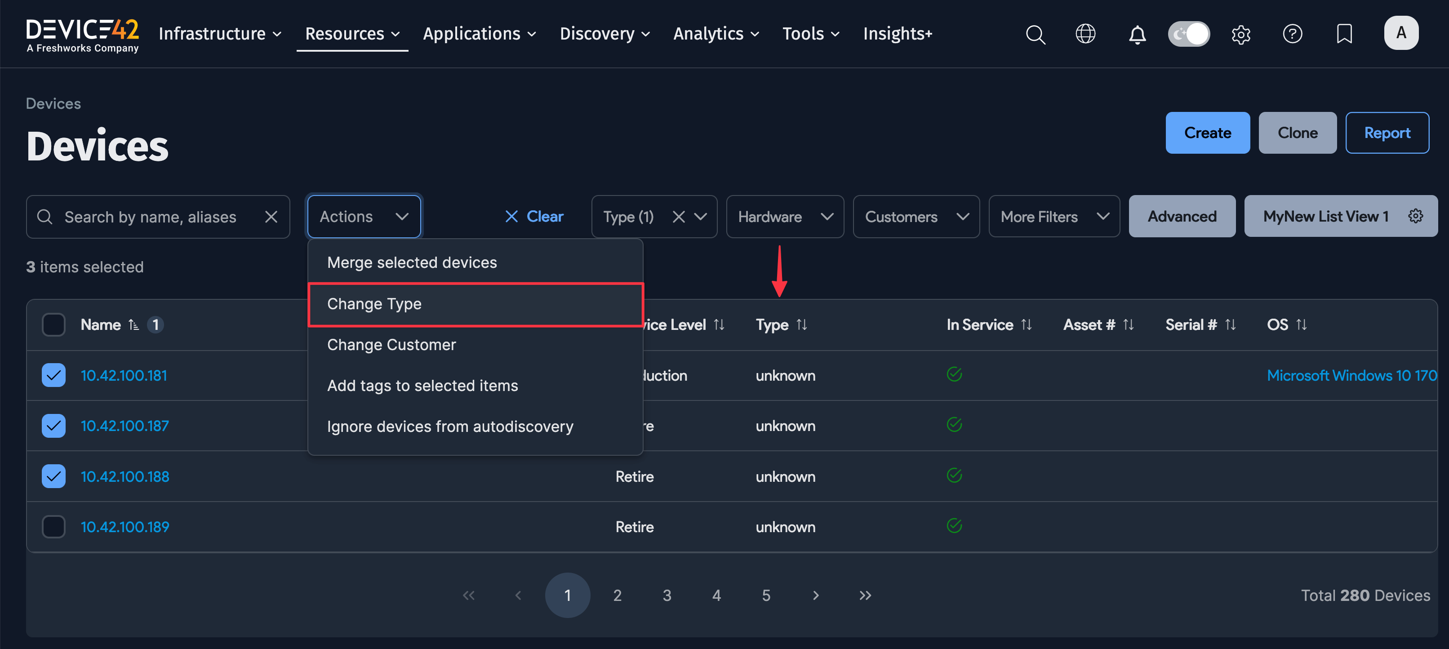Select the 10.42.100.189 row checkbox
Screen dimensions: 1449x649
[53, 526]
